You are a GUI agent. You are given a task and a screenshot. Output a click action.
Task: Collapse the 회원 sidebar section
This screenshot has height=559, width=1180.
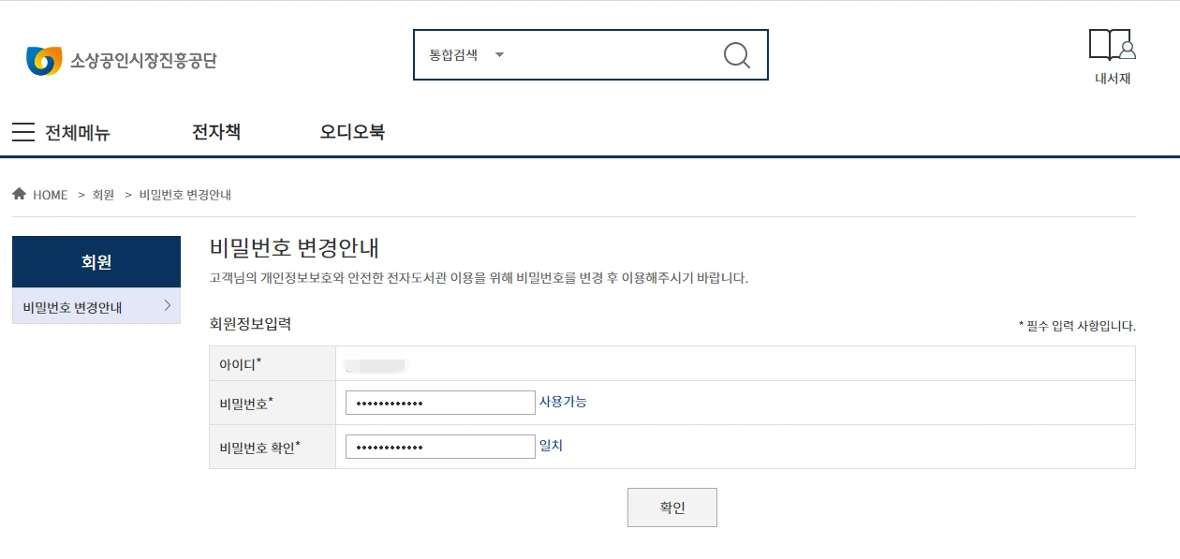click(96, 261)
